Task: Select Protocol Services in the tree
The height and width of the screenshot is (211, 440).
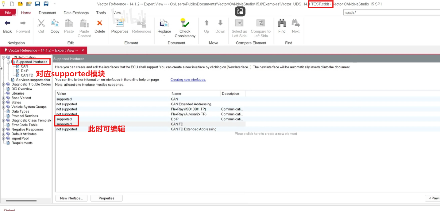Action: click(25, 116)
